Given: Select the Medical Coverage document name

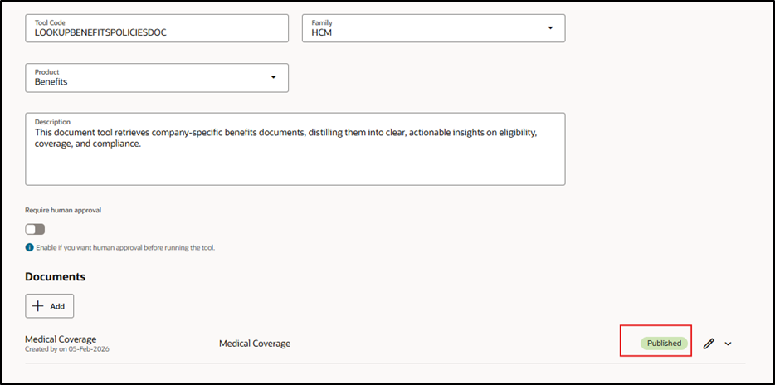Looking at the screenshot, I should click(61, 339).
